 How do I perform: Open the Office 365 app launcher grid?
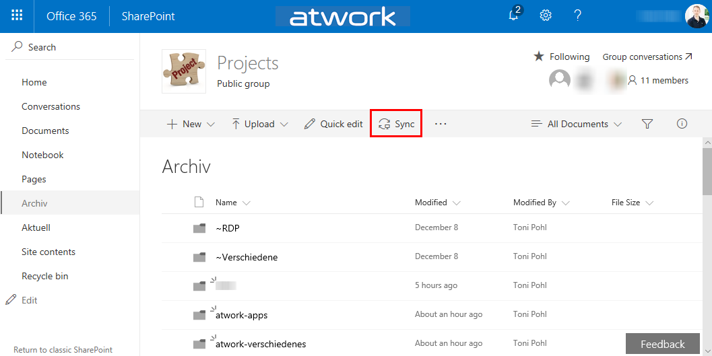click(17, 16)
